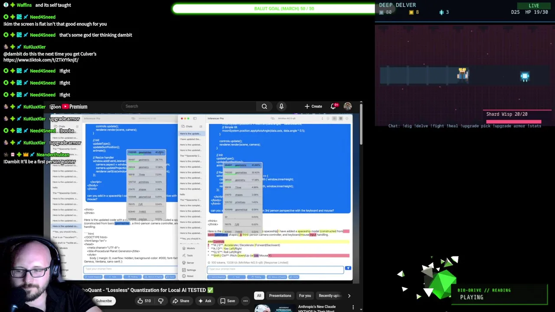
Task: Open the tiktok.com link in chat
Action: coord(41,60)
